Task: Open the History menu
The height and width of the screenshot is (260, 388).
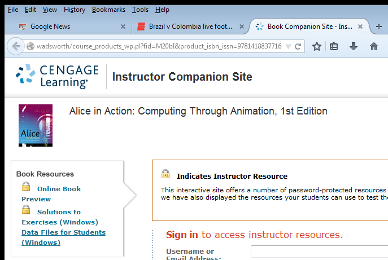Action: click(74, 10)
